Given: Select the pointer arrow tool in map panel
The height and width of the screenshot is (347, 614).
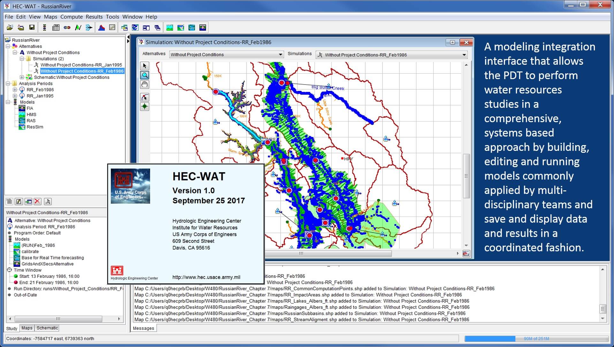Looking at the screenshot, I should [145, 66].
